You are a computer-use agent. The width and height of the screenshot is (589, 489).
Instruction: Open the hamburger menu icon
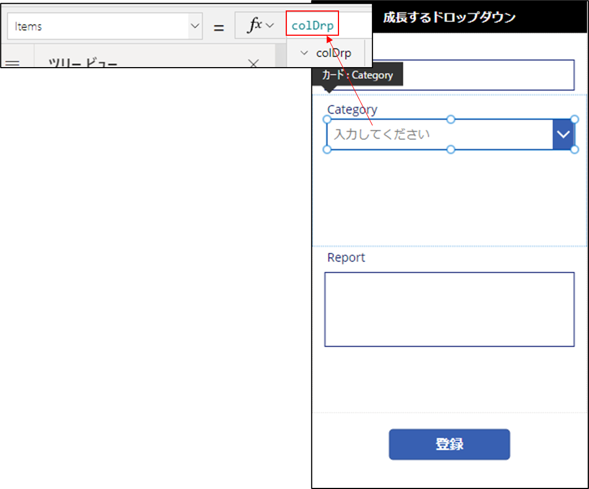[x=13, y=63]
